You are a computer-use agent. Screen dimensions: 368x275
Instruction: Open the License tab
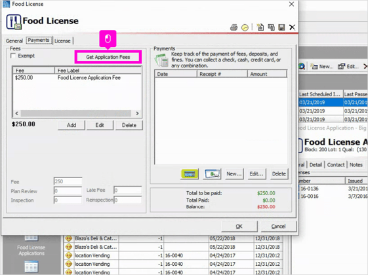point(62,41)
